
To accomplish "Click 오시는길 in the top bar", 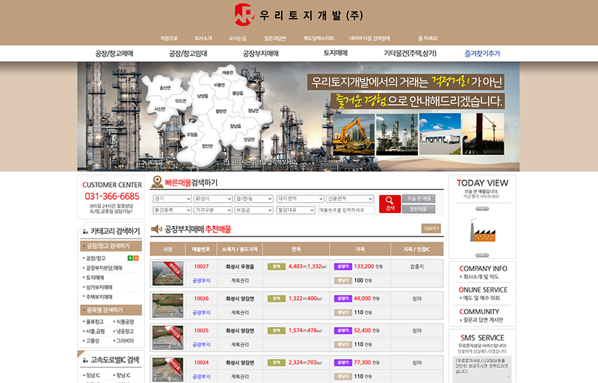I will pyautogui.click(x=238, y=38).
